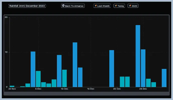Click the 10 Dec axis label

point(64,89)
